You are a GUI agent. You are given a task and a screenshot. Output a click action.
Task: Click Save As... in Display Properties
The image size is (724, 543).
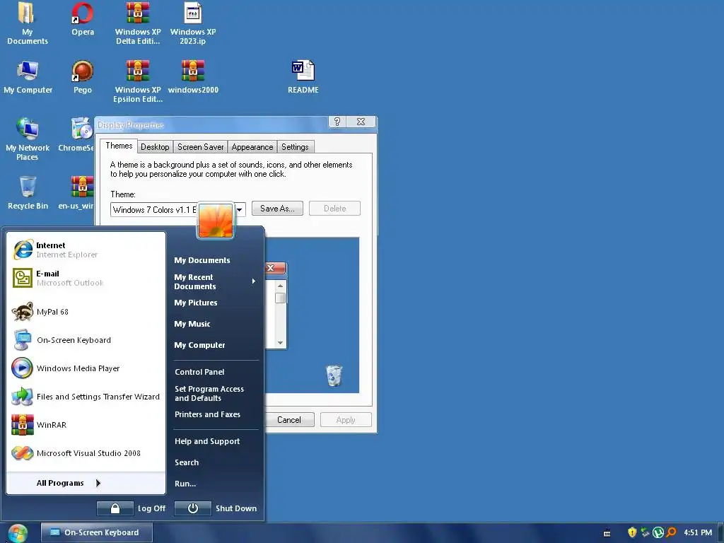click(x=277, y=209)
